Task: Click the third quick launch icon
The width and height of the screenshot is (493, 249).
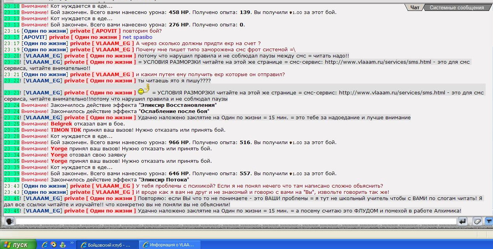Action: click(62, 245)
